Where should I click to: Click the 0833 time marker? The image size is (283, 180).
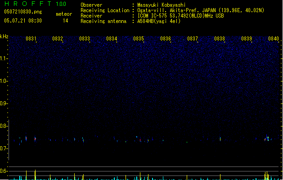(85, 39)
